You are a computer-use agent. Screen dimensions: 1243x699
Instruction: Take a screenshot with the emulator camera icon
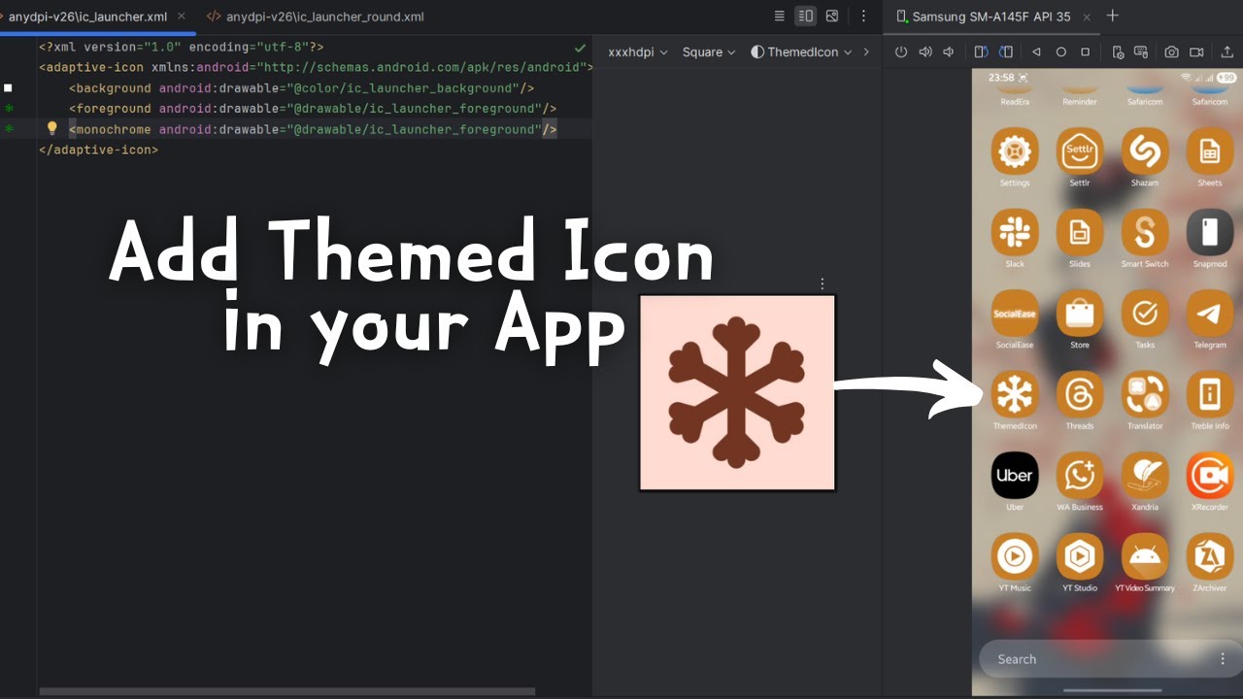coord(1171,51)
